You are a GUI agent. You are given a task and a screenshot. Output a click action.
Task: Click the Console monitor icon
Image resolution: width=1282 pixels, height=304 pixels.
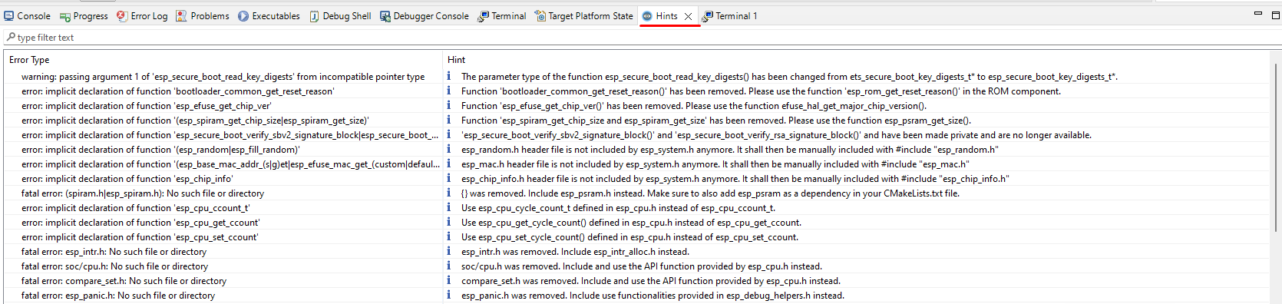[x=9, y=16]
